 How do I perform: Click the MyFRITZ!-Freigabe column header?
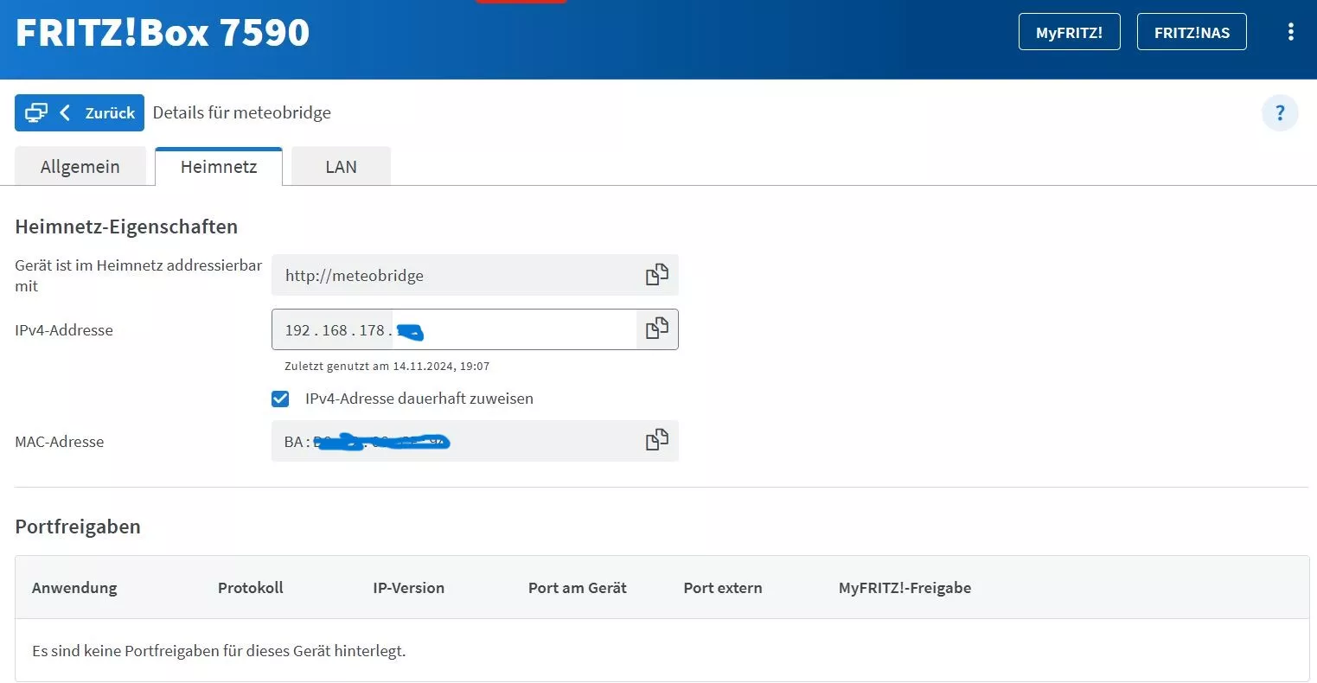tap(905, 588)
